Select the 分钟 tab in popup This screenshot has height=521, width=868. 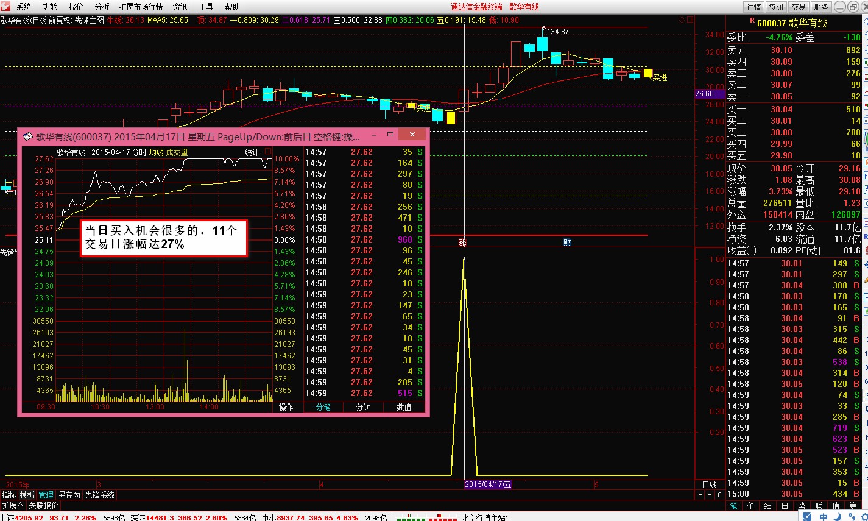(x=364, y=407)
